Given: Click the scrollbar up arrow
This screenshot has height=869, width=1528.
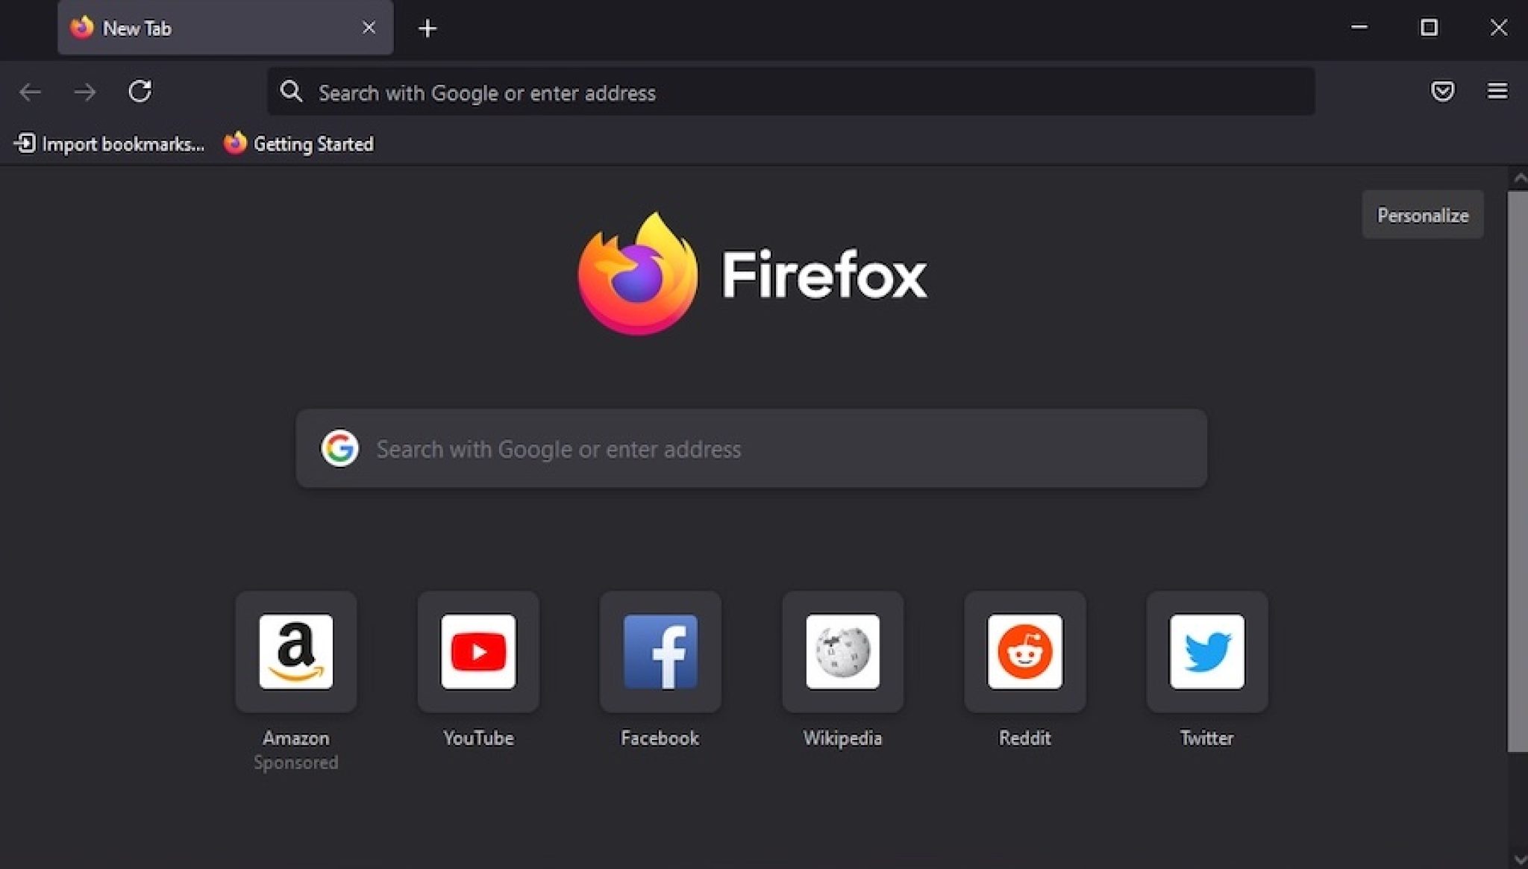Looking at the screenshot, I should click(1519, 178).
